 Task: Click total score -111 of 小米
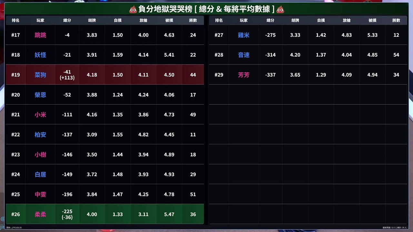[x=67, y=115]
